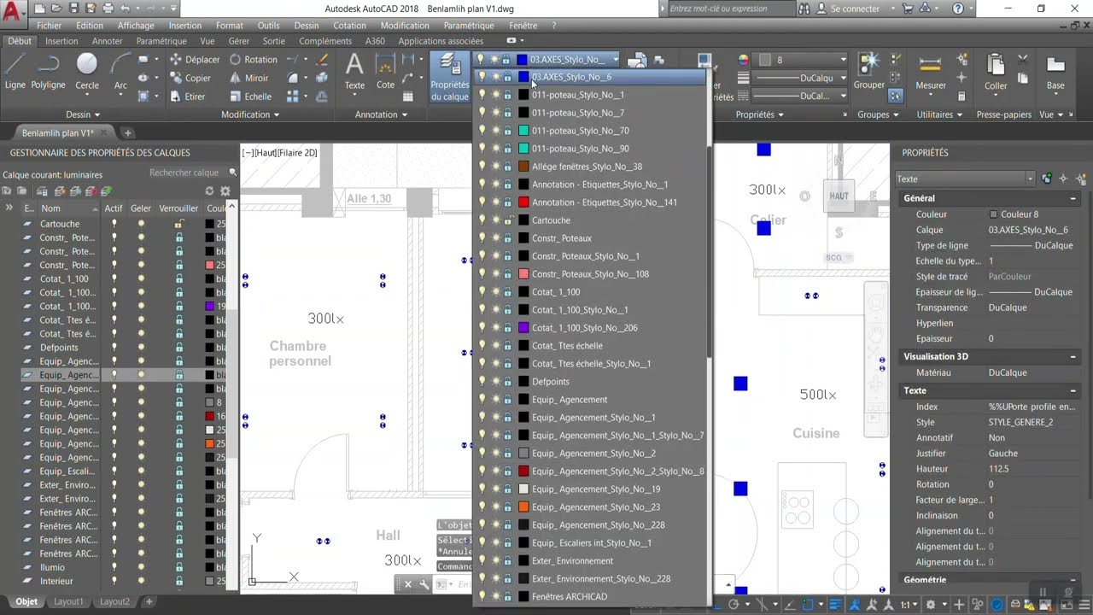Click orange swatch of Equip_ Agencement_Stylo_No__23

523,507
